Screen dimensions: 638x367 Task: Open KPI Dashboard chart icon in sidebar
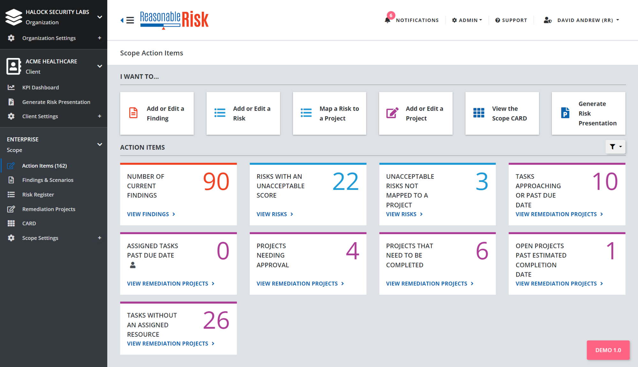click(11, 87)
